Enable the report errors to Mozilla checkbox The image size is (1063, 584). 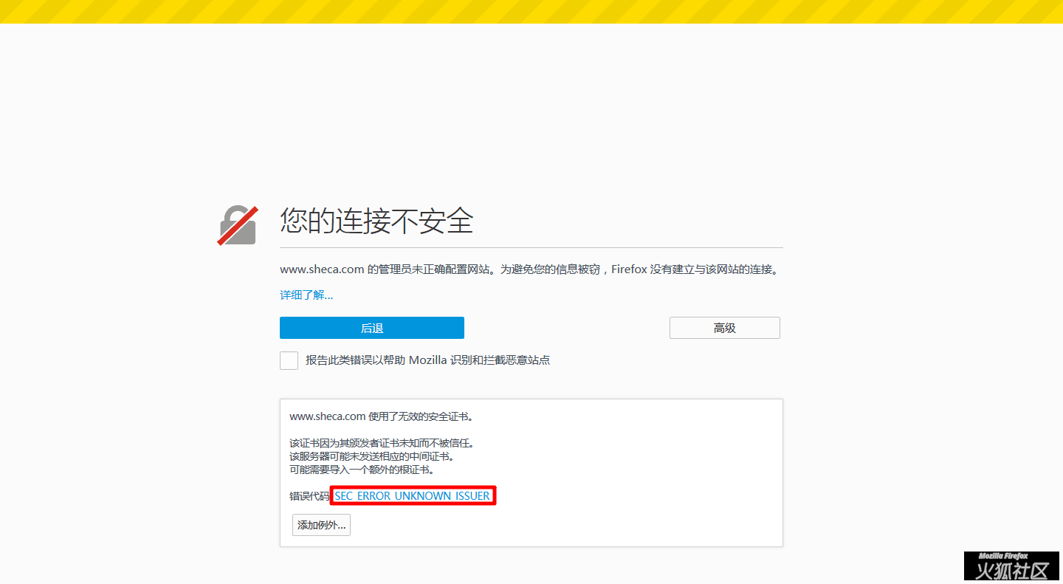[289, 360]
